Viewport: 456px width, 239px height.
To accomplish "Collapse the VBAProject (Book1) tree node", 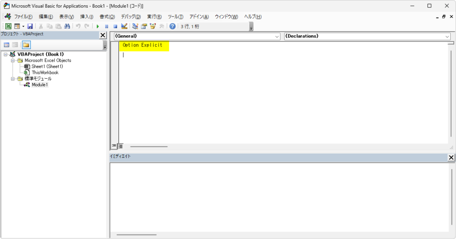I will pyautogui.click(x=5, y=54).
